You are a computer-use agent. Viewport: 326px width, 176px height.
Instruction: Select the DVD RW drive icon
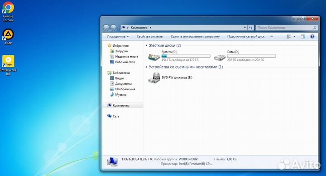click(x=154, y=78)
